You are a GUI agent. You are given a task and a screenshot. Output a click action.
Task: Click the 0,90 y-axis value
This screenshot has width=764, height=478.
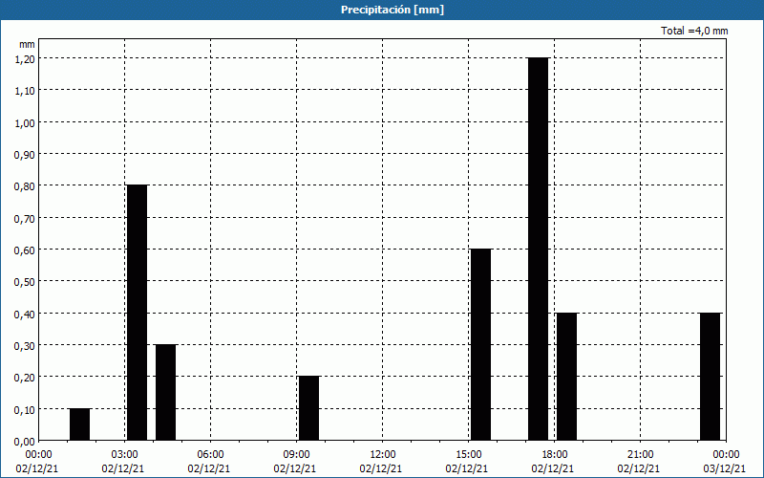(x=25, y=154)
